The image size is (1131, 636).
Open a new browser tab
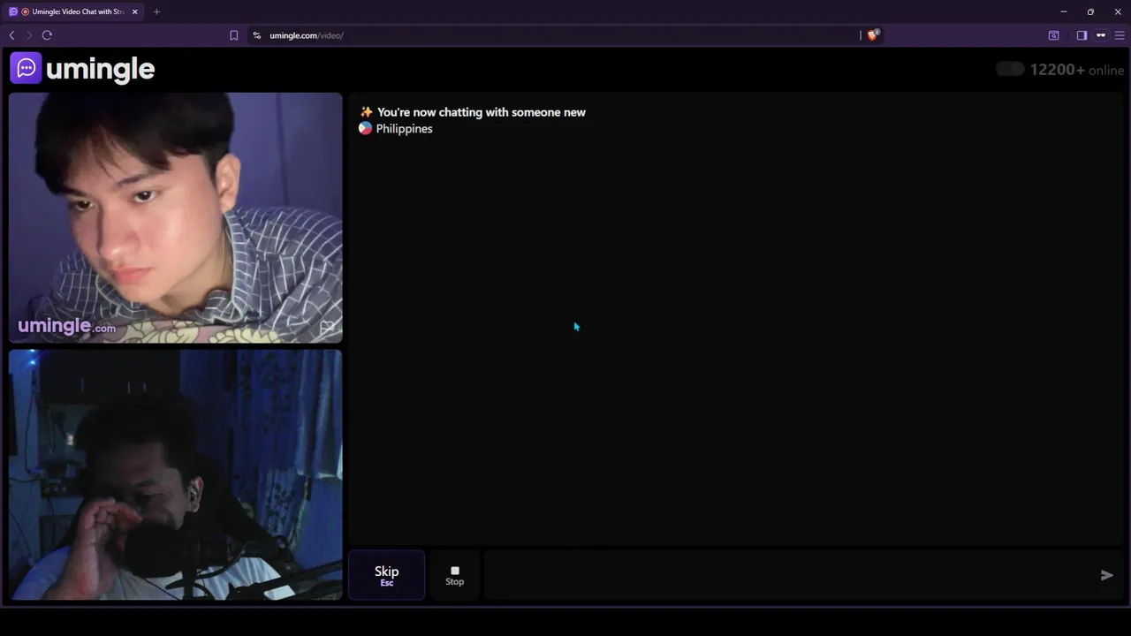click(156, 11)
